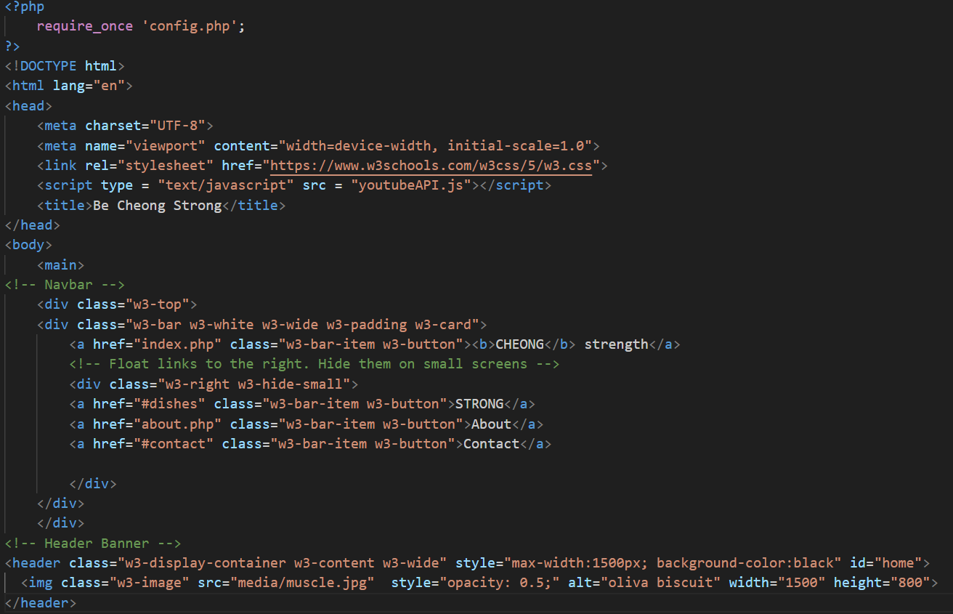This screenshot has height=614, width=953.
Task: Click the DOCTYPE declaration line
Action: 65,66
